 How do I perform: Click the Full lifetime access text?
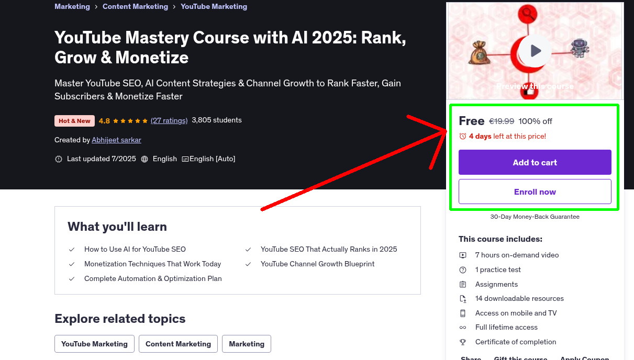(506, 328)
